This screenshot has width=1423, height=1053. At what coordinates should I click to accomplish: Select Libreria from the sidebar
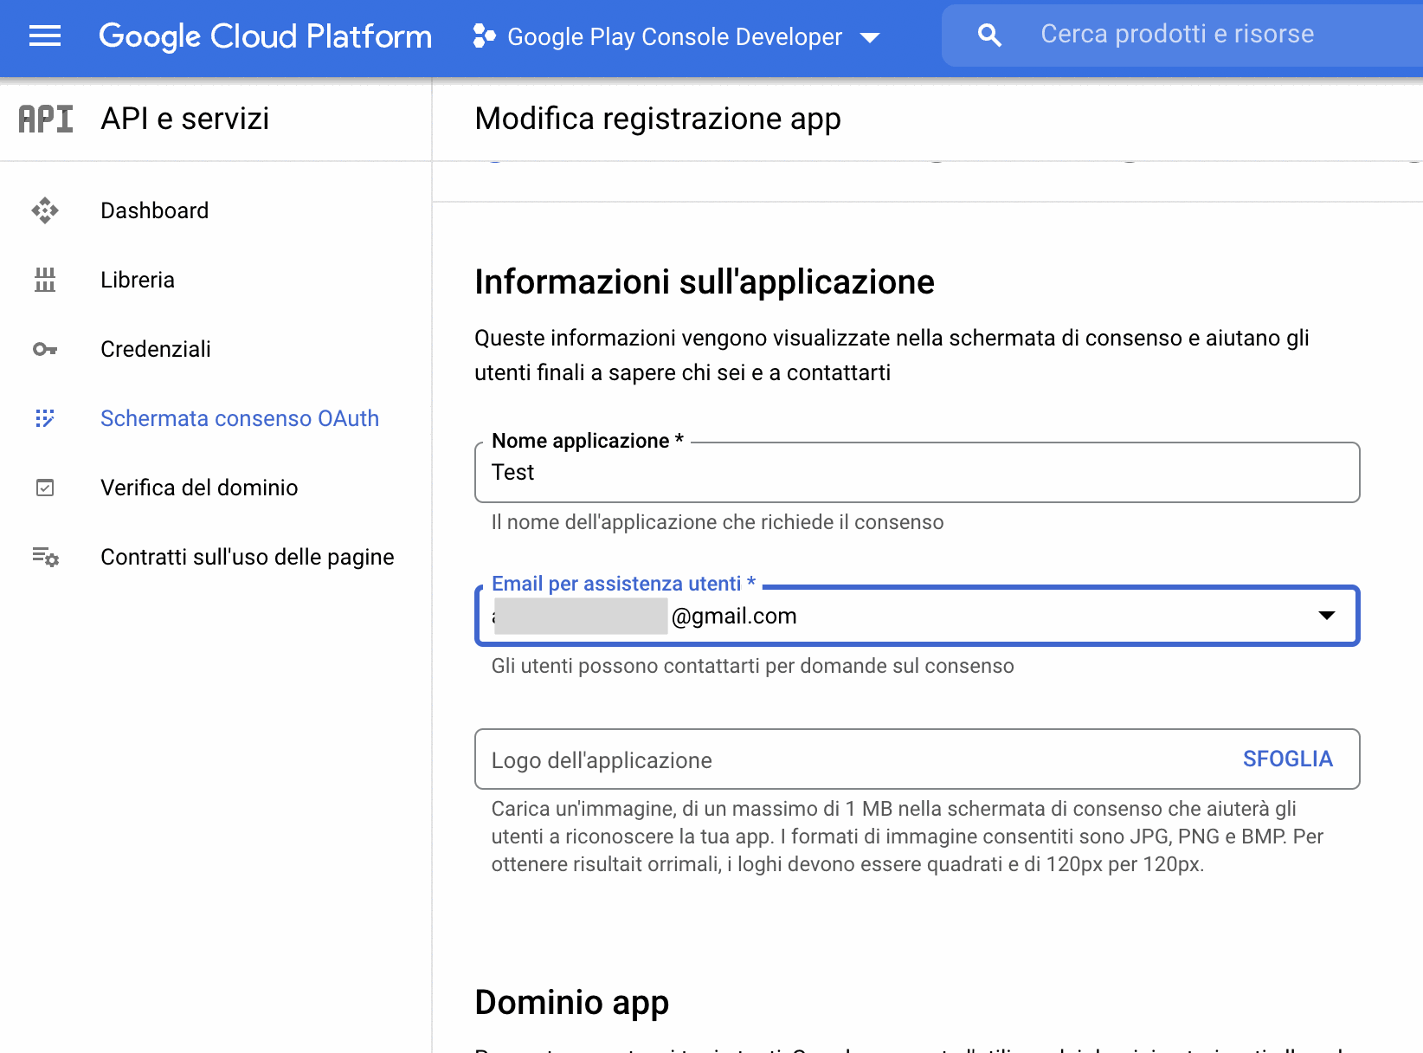point(138,280)
